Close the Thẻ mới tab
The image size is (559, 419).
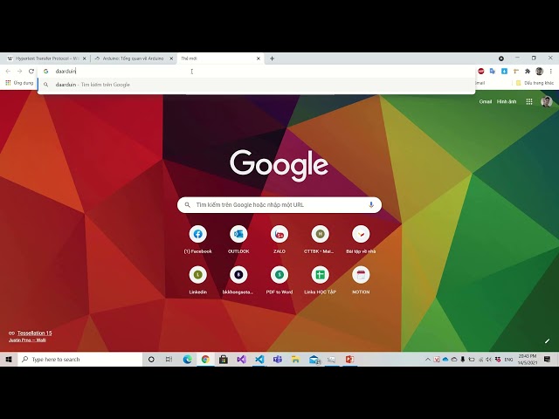[259, 58]
